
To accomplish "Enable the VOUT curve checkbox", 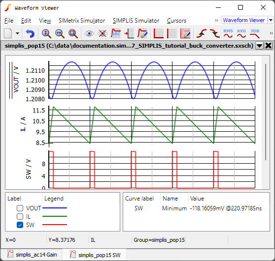I will coord(20,208).
